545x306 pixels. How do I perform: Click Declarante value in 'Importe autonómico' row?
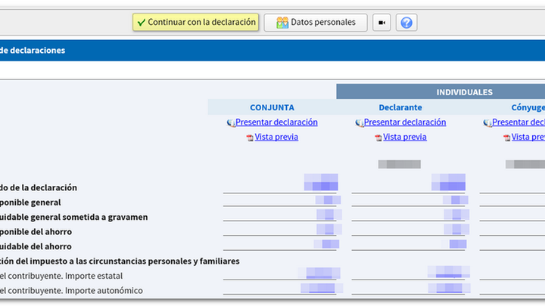point(449,288)
